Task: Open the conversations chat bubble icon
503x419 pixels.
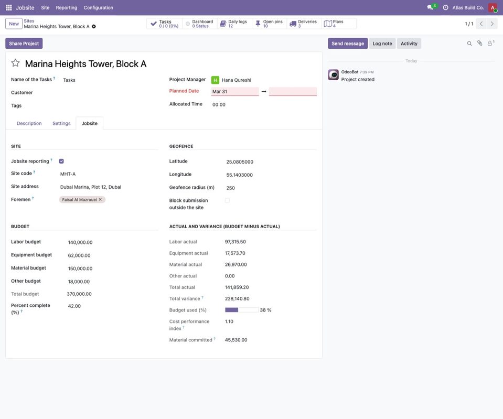Action: [430, 7]
